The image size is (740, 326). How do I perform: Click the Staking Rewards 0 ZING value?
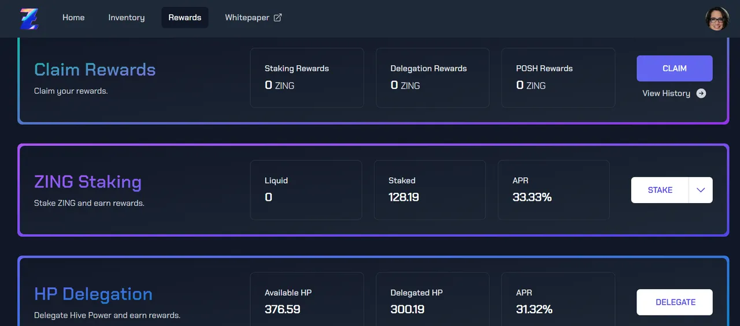point(279,85)
